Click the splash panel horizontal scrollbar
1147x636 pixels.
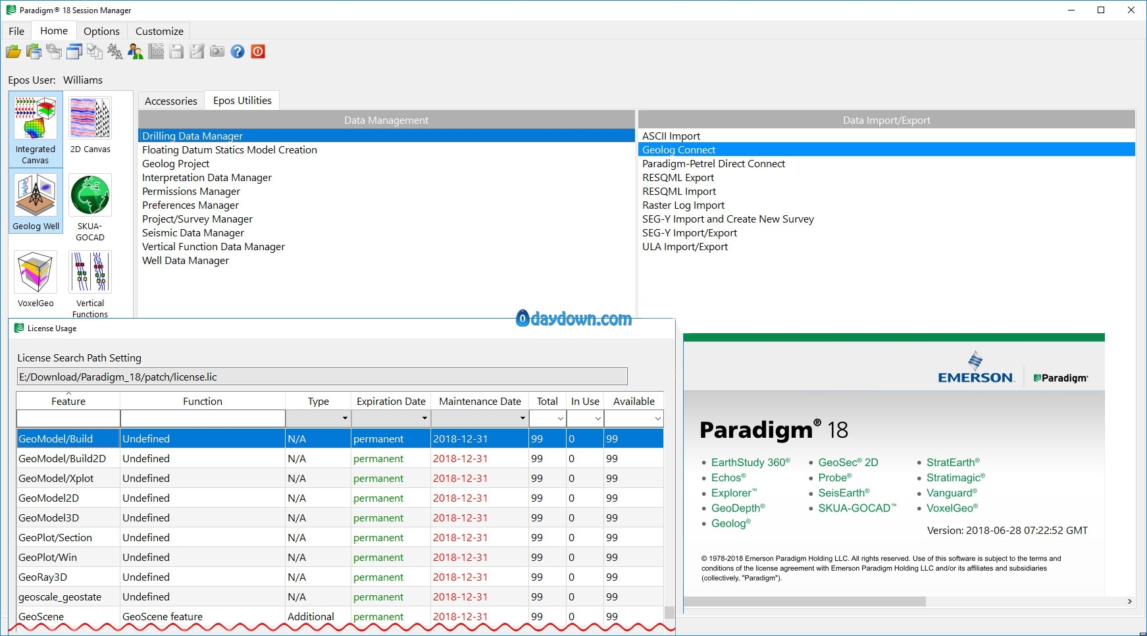coord(805,601)
